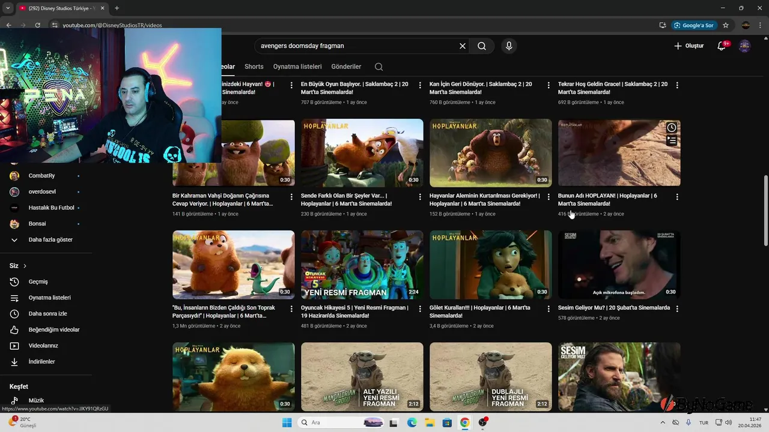Play the Sesim Geliyor Mu thumbnail
The width and height of the screenshot is (769, 432).
click(x=619, y=265)
